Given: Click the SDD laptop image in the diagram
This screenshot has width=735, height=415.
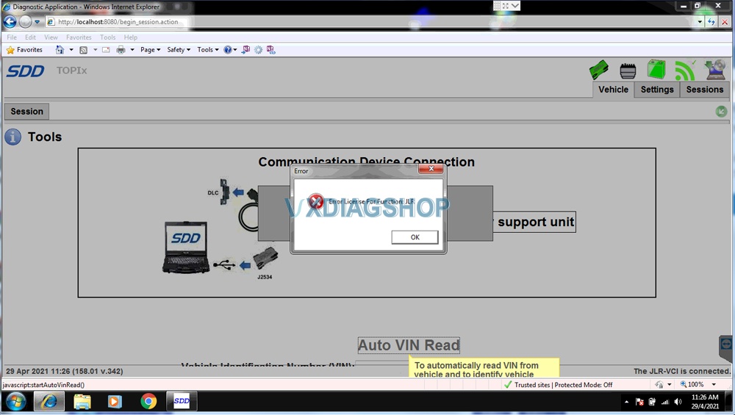Looking at the screenshot, I should 186,248.
